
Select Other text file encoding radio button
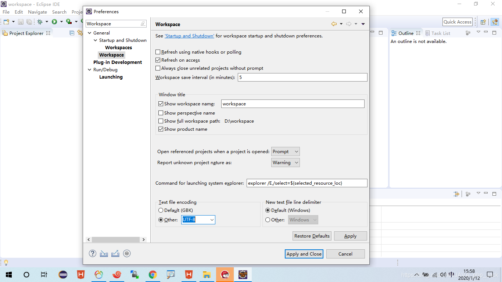[161, 220]
